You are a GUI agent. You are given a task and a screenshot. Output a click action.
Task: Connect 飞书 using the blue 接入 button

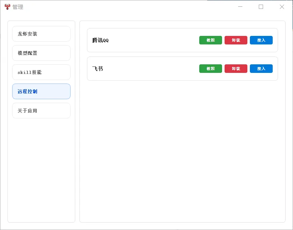[x=261, y=69]
